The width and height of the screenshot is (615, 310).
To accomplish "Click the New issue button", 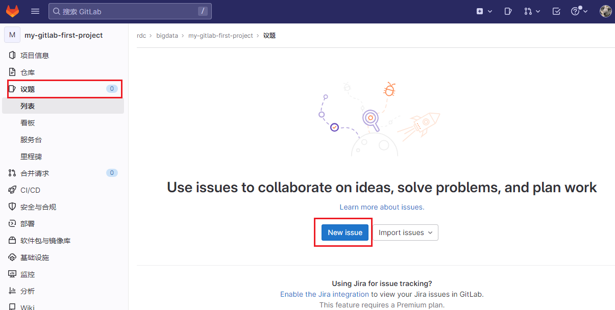I will pyautogui.click(x=345, y=232).
